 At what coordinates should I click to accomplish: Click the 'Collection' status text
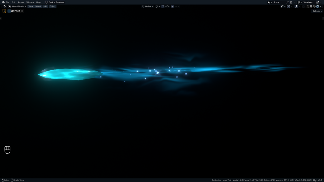pyautogui.click(x=217, y=180)
